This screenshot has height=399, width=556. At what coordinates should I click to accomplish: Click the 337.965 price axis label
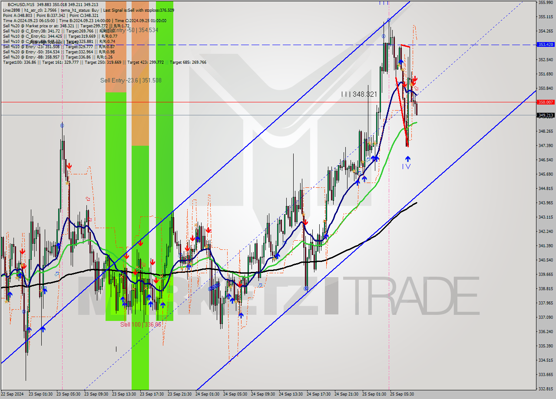(x=546, y=303)
